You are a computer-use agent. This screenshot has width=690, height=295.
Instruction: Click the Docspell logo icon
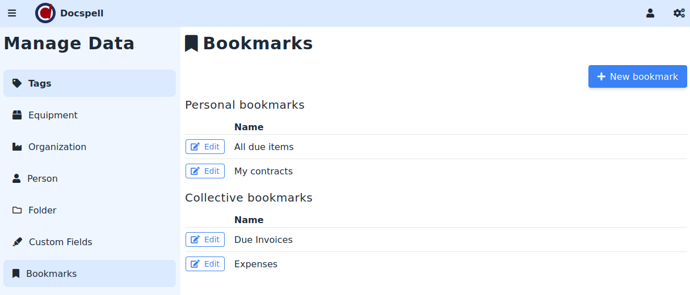click(45, 13)
